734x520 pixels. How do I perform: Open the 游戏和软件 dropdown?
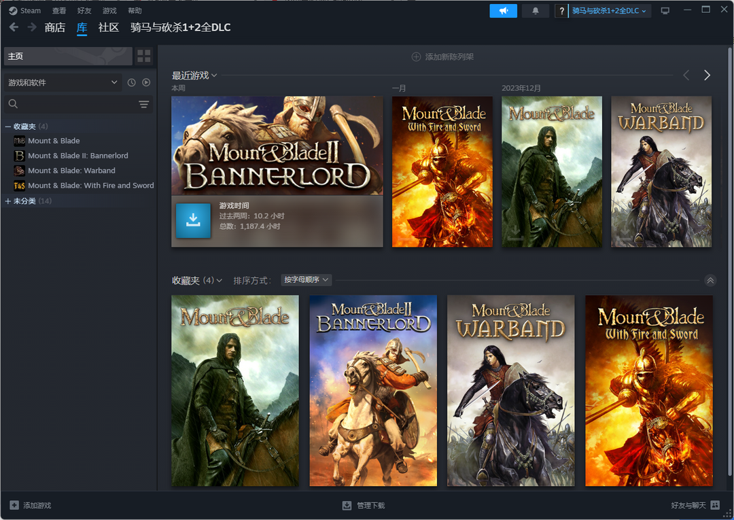click(63, 82)
